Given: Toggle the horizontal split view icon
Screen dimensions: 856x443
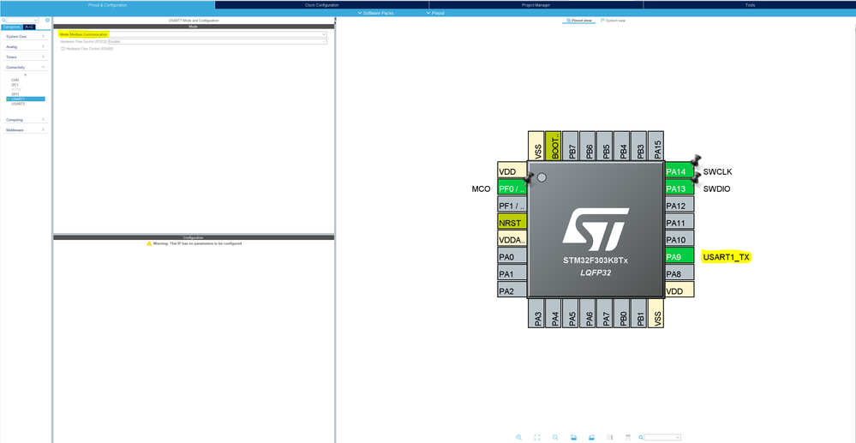Looking at the screenshot, I should click(628, 437).
